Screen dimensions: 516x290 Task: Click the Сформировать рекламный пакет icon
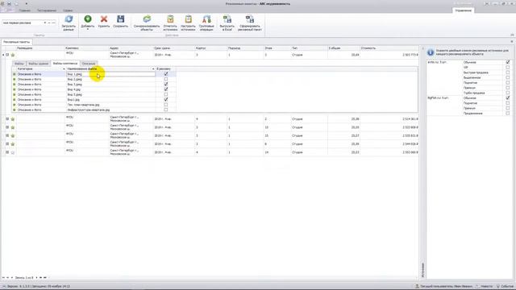pos(250,19)
